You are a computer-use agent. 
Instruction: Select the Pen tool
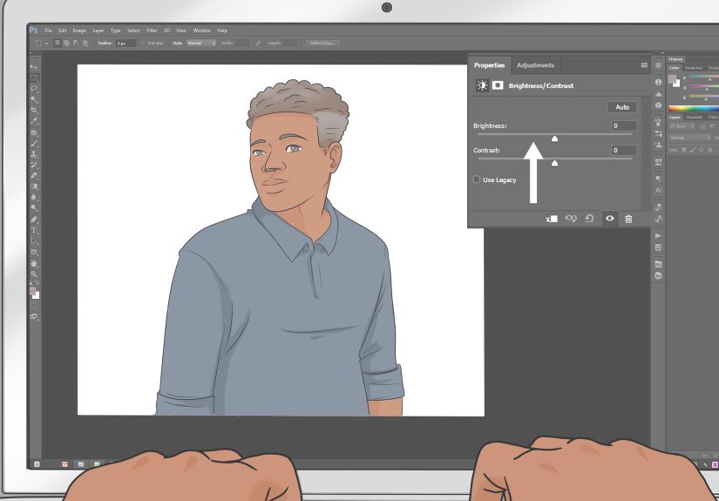click(34, 219)
